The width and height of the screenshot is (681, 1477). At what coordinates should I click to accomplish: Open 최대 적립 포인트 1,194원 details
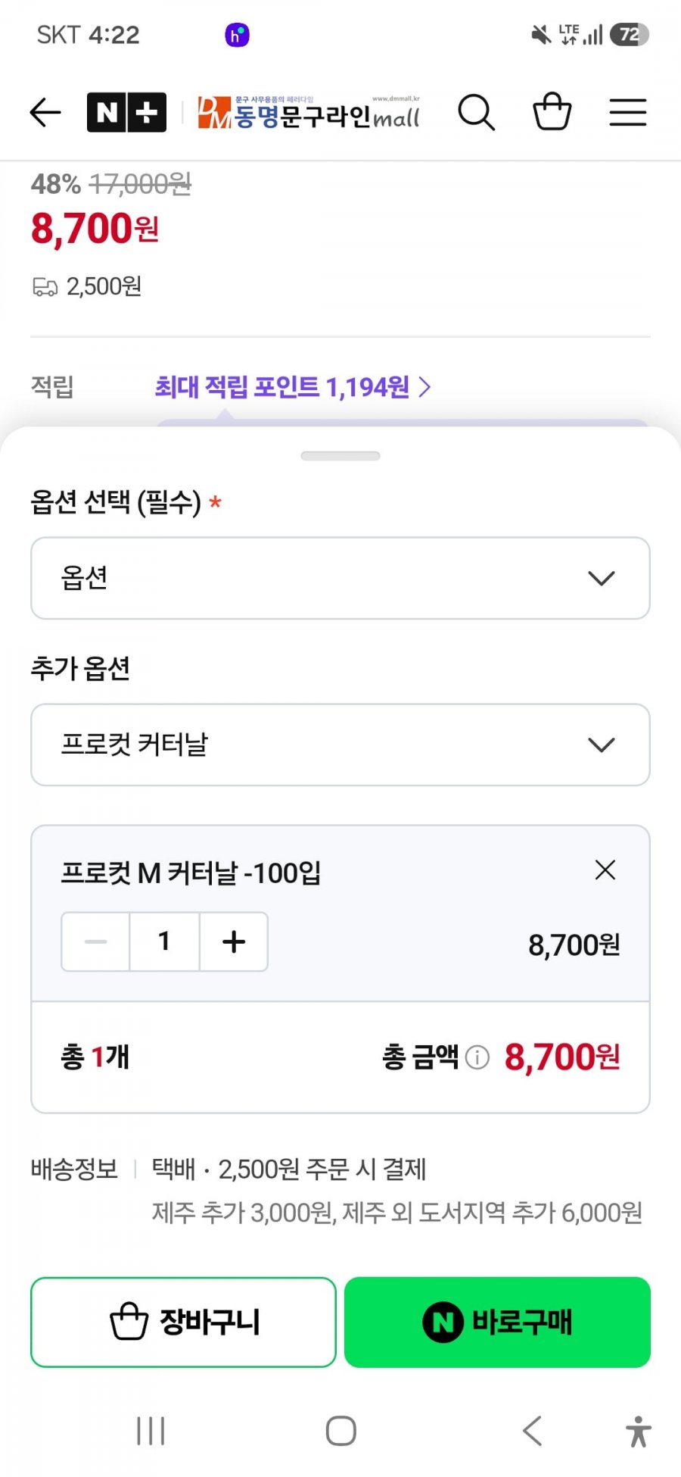click(293, 387)
